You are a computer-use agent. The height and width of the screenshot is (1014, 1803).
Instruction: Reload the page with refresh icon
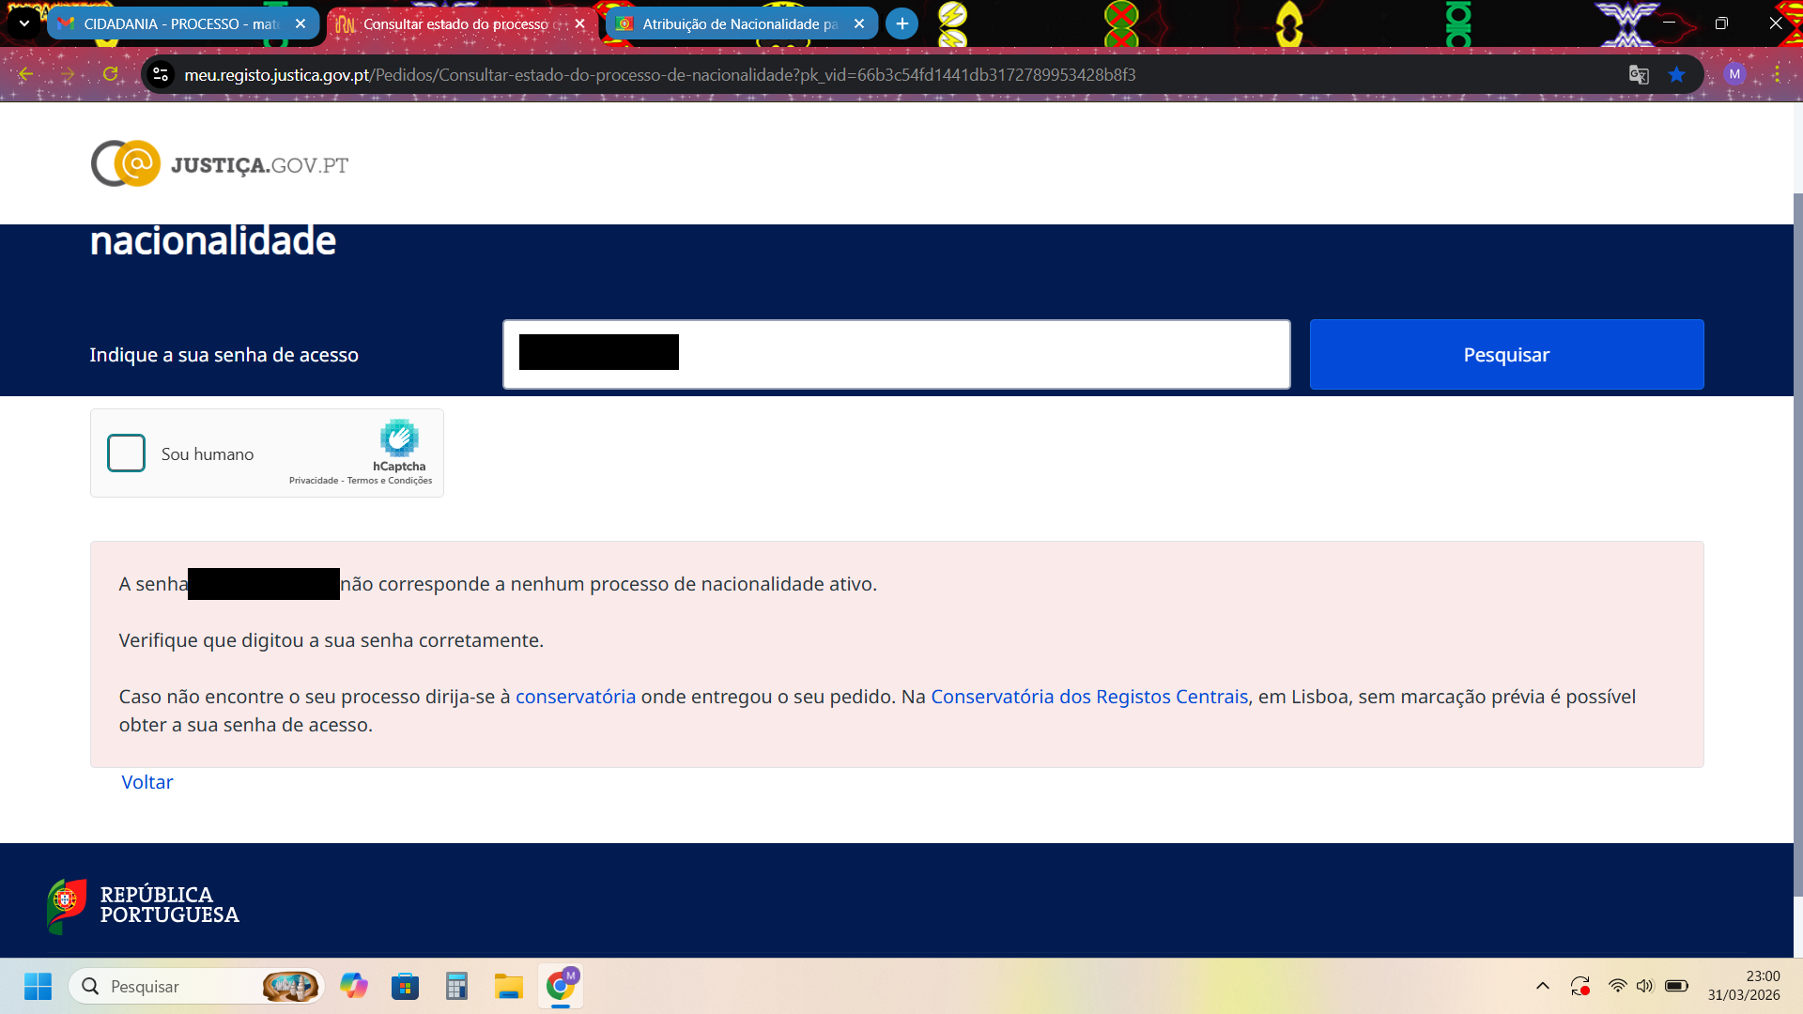pyautogui.click(x=110, y=74)
